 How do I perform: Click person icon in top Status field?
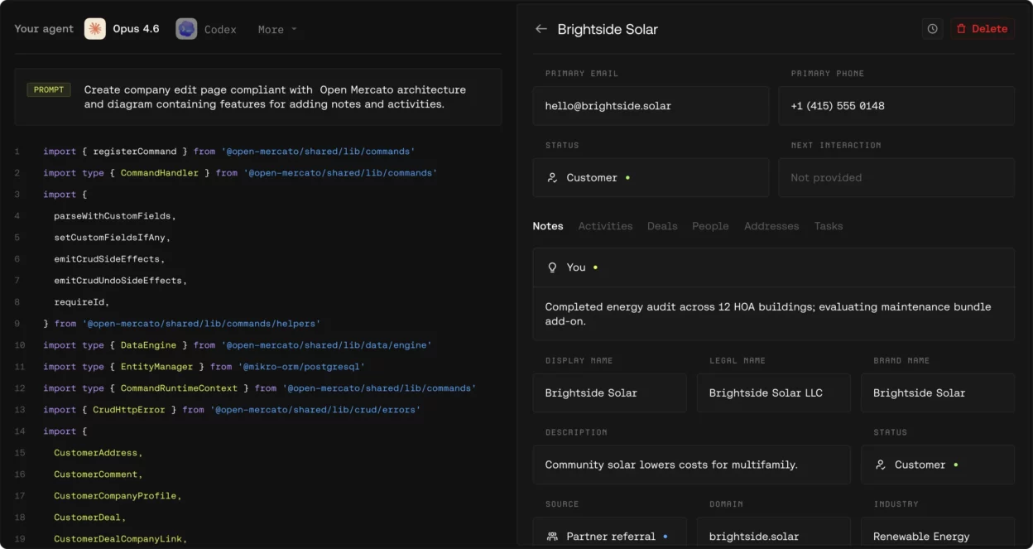pos(553,178)
